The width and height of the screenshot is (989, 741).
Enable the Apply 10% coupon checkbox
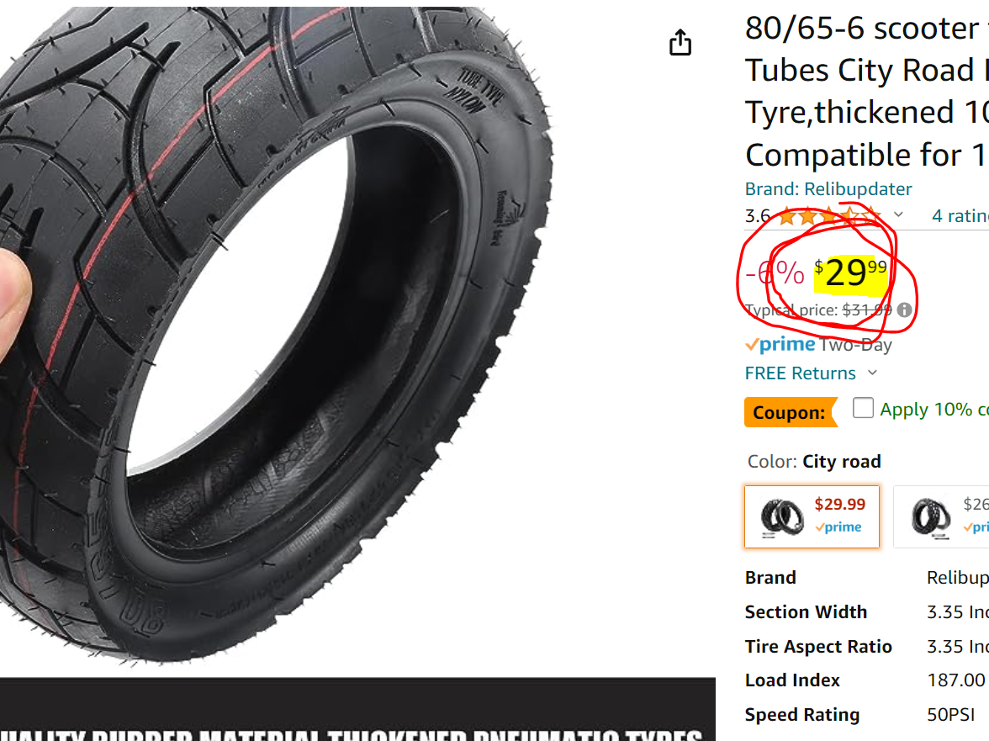coord(863,408)
